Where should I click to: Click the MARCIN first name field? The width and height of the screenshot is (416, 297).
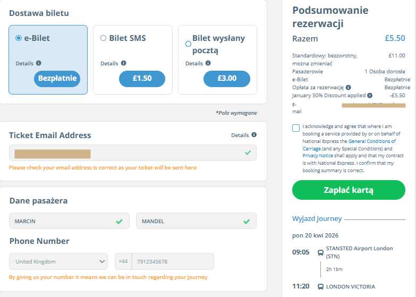click(69, 221)
